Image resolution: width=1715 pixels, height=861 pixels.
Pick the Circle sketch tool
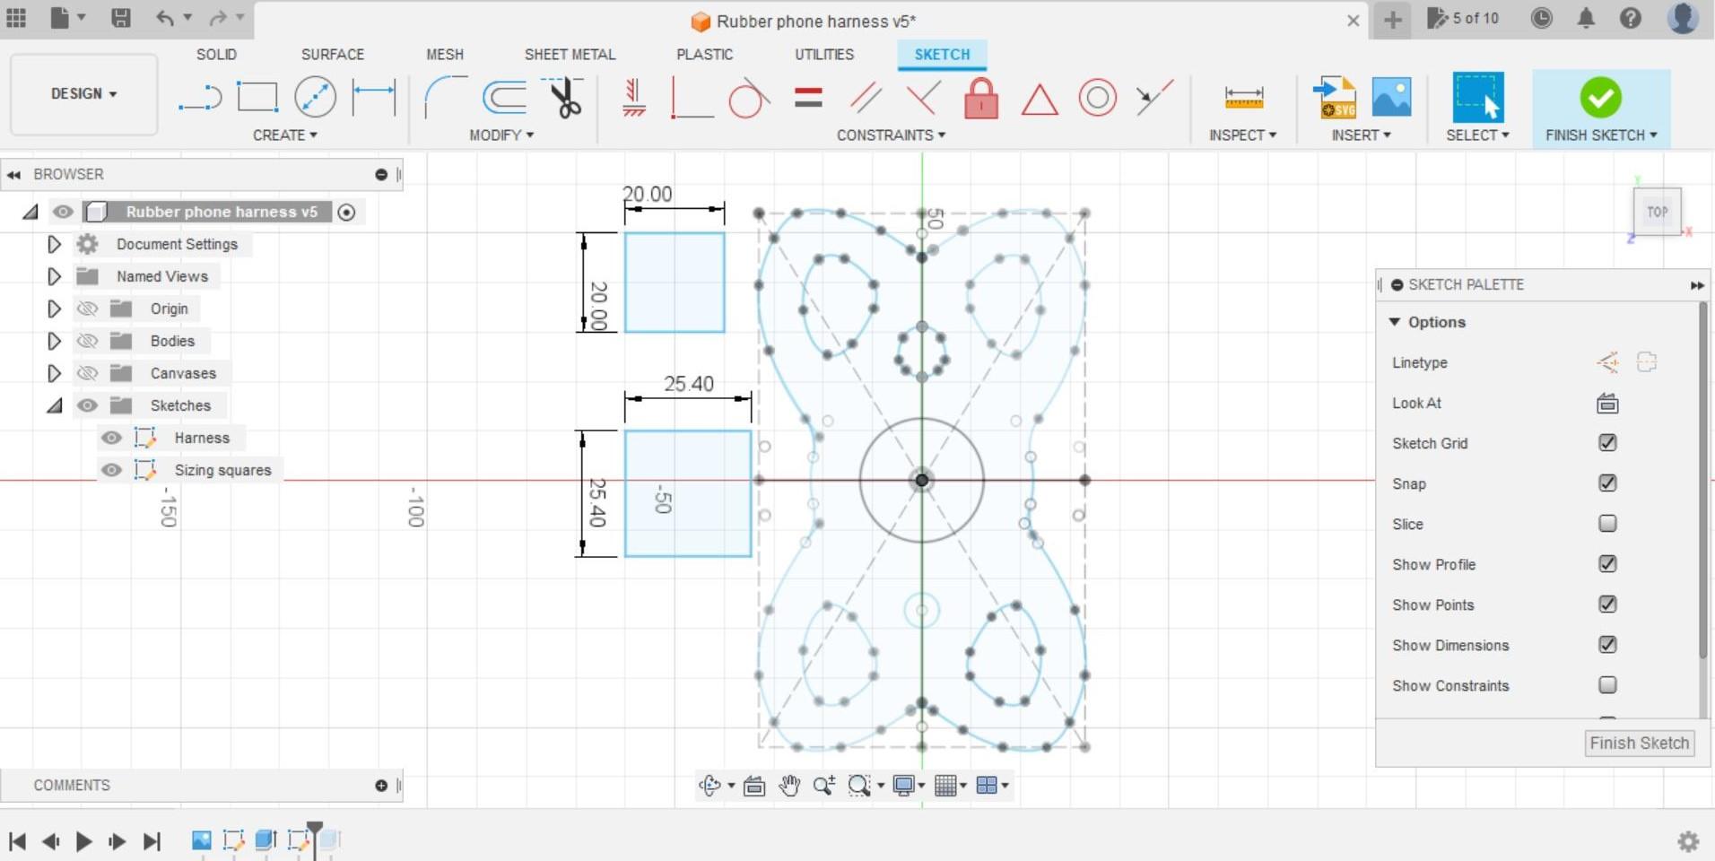315,97
